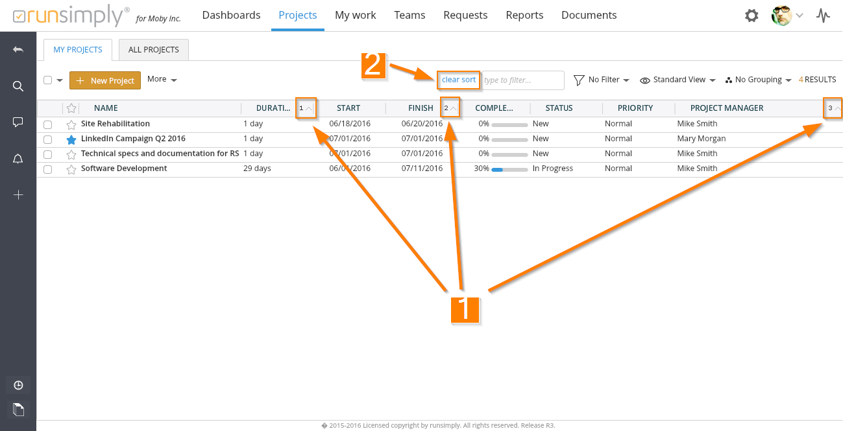The image size is (843, 431).
Task: Open the comments chat bubble icon
Action: click(18, 122)
